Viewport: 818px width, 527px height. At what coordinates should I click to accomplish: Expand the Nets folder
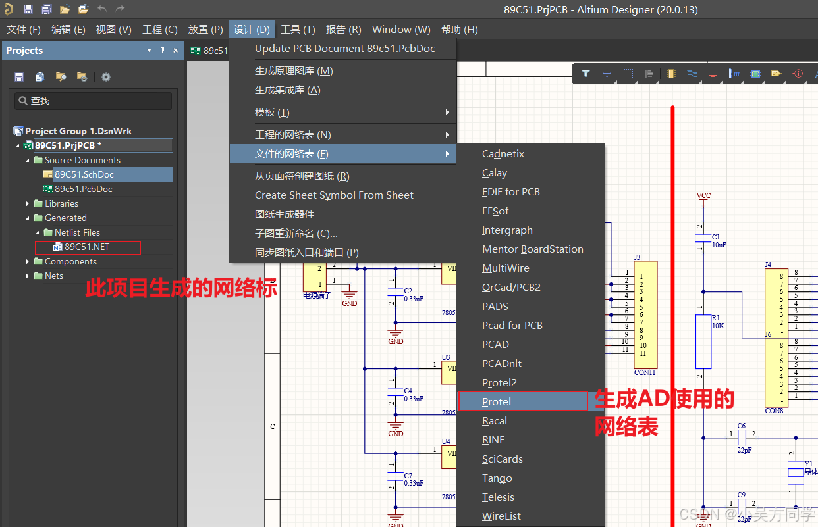click(x=28, y=276)
